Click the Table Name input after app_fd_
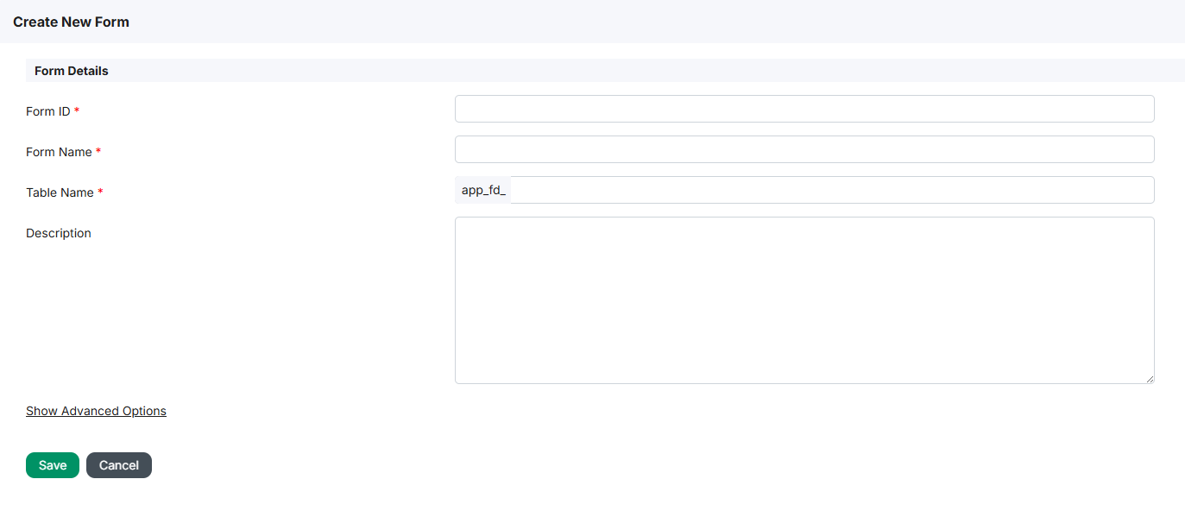Image resolution: width=1185 pixels, height=517 pixels. pyautogui.click(x=832, y=190)
